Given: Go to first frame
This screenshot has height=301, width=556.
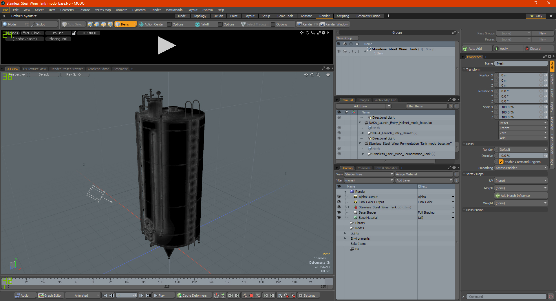Looking at the screenshot, I should [105, 296].
